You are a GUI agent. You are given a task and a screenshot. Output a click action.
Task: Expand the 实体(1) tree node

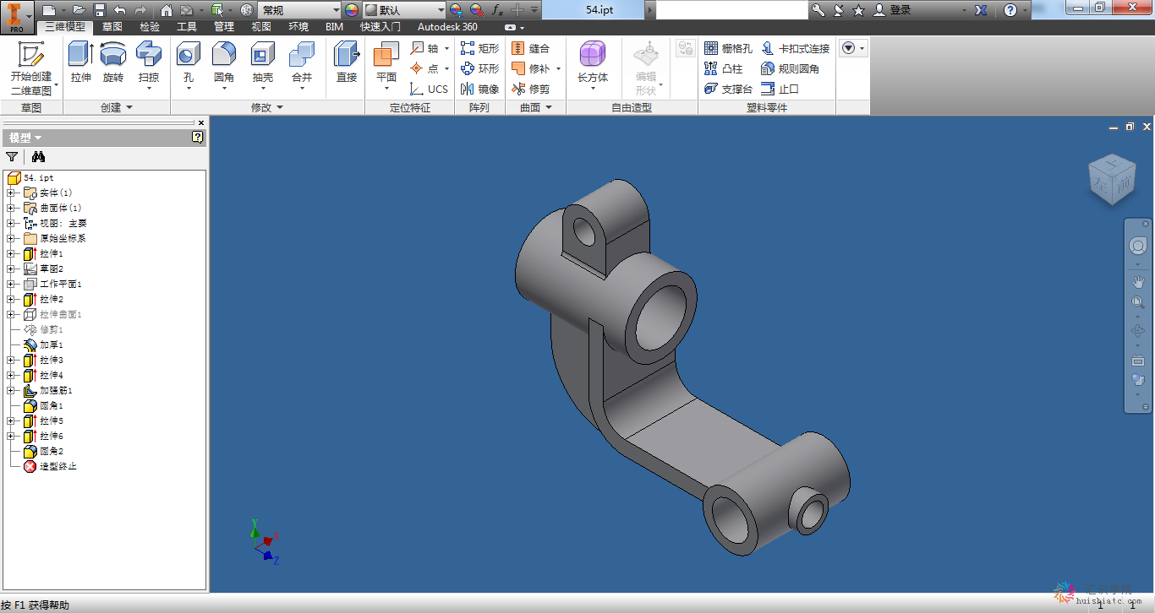pyautogui.click(x=11, y=193)
